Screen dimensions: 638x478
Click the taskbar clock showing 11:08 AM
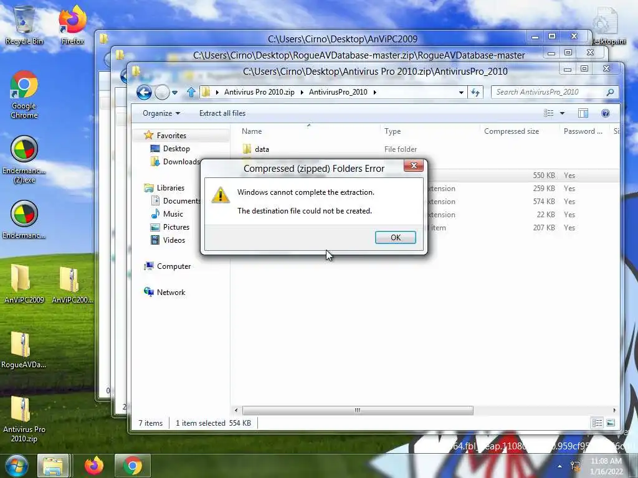pos(606,466)
